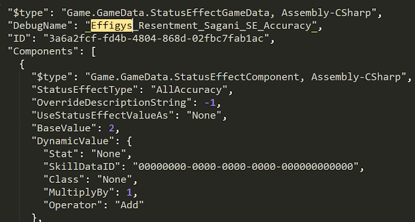Click the "Add" Operator value
The height and width of the screenshot is (222, 415).
click(x=130, y=205)
